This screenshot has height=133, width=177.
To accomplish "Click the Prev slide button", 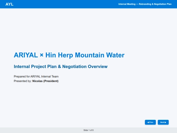I will [x=150, y=122].
